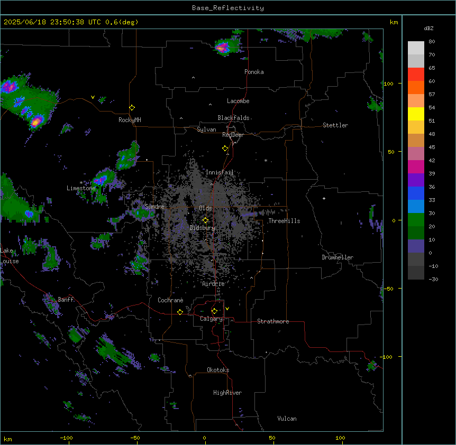Image resolution: width=456 pixels, height=445 pixels.
Task: Click the intense storm cell north of Ponoka
Action: pos(223,48)
